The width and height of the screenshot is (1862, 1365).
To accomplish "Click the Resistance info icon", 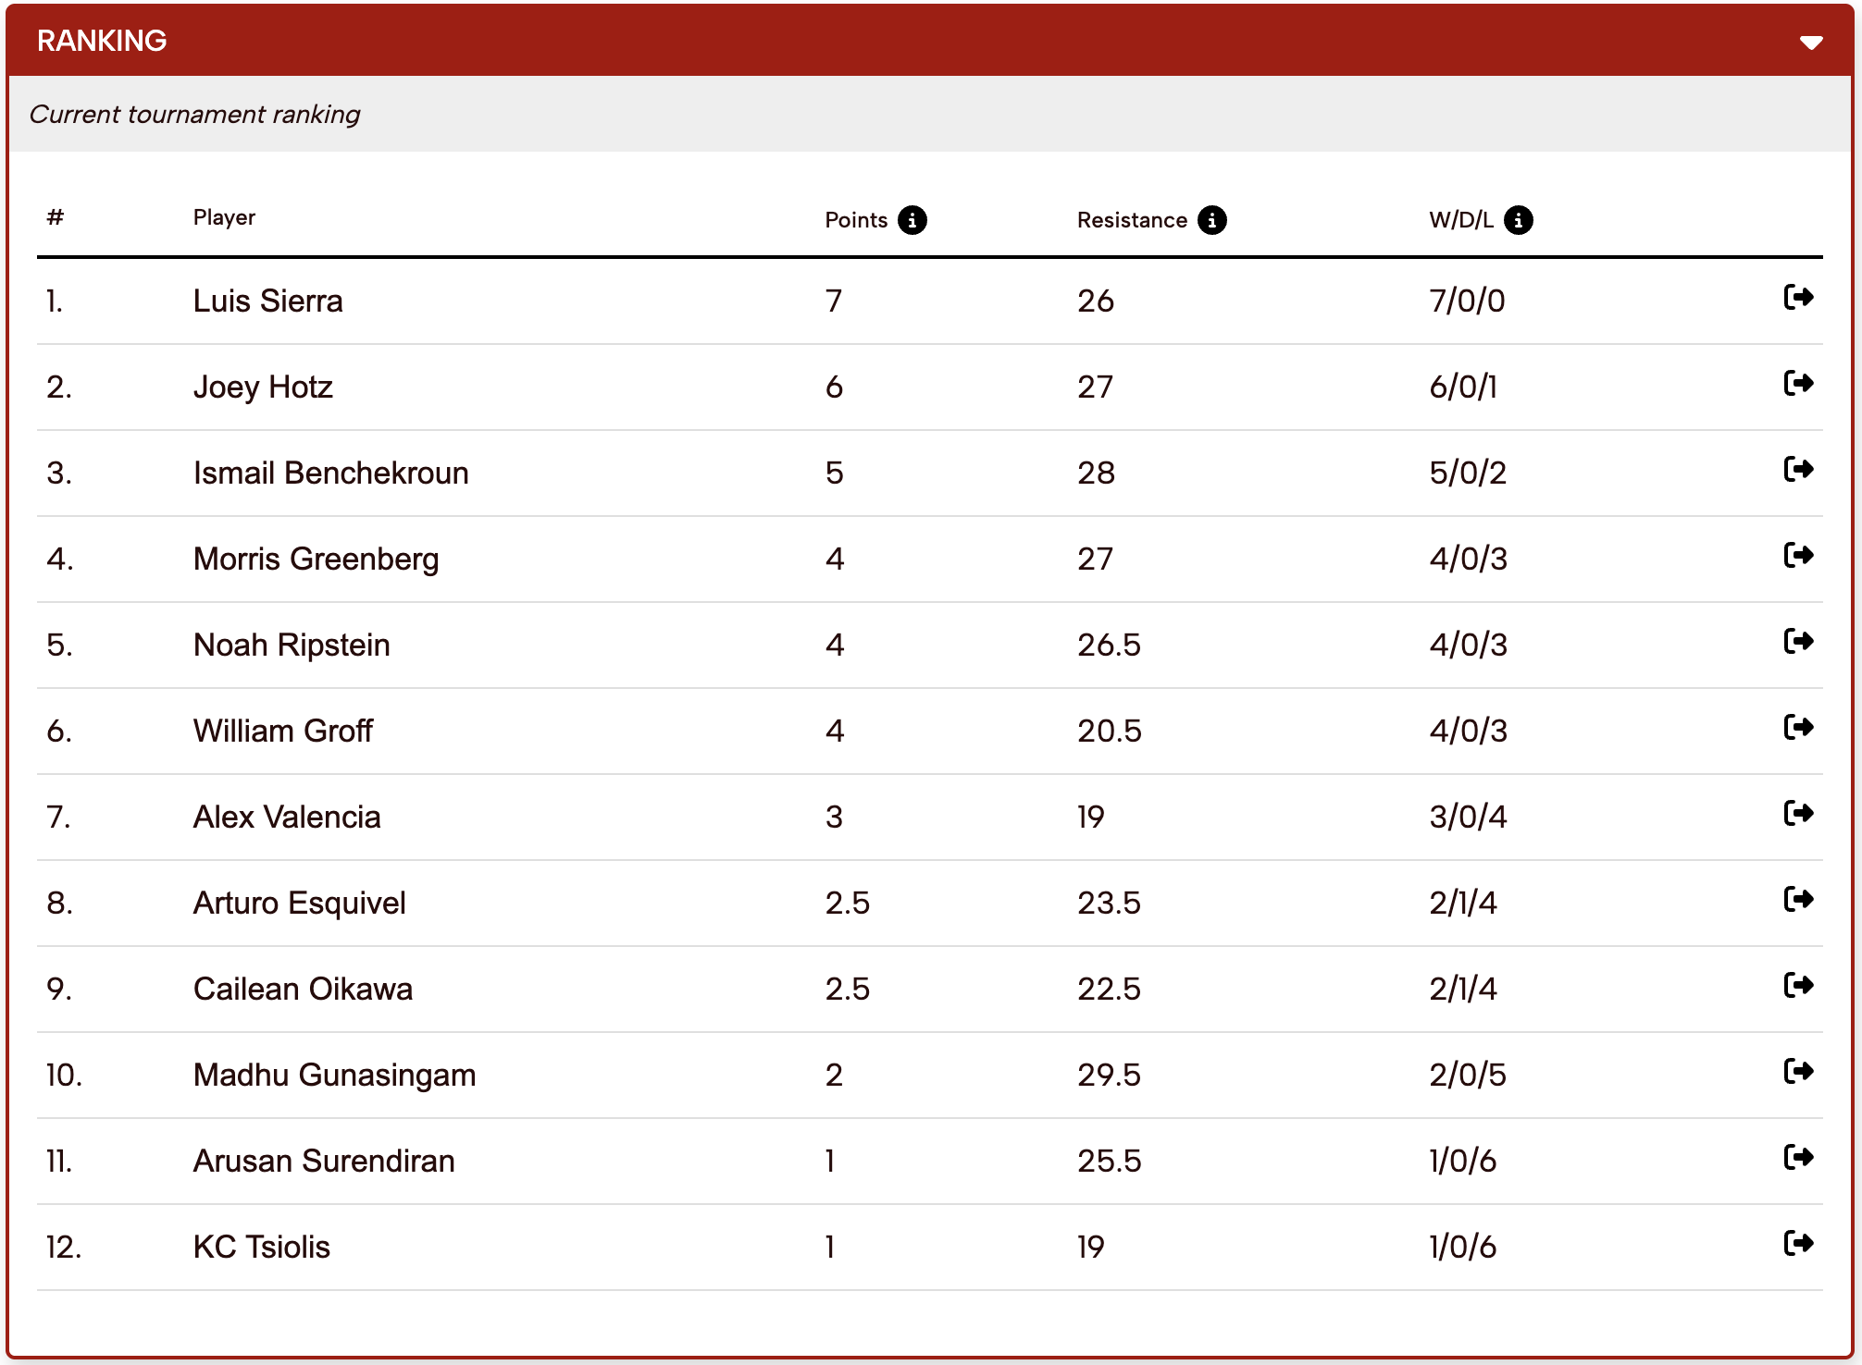I will [x=1211, y=220].
